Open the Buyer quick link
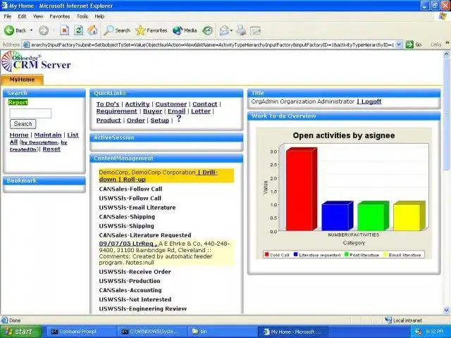The width and height of the screenshot is (451, 338). point(153,111)
